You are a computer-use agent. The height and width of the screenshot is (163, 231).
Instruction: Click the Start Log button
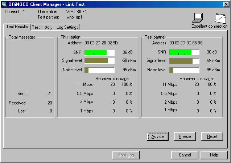(x=126, y=155)
